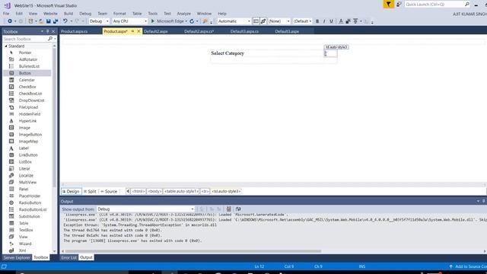
Task: Switch to Split view
Action: [x=90, y=191]
